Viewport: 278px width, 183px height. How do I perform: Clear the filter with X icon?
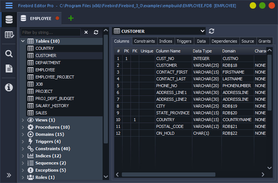pyautogui.click(x=86, y=32)
